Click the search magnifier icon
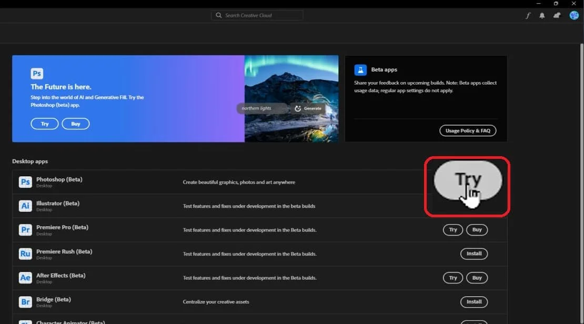The image size is (584, 324). tap(219, 15)
